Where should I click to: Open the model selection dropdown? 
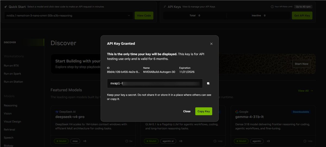click(x=68, y=15)
